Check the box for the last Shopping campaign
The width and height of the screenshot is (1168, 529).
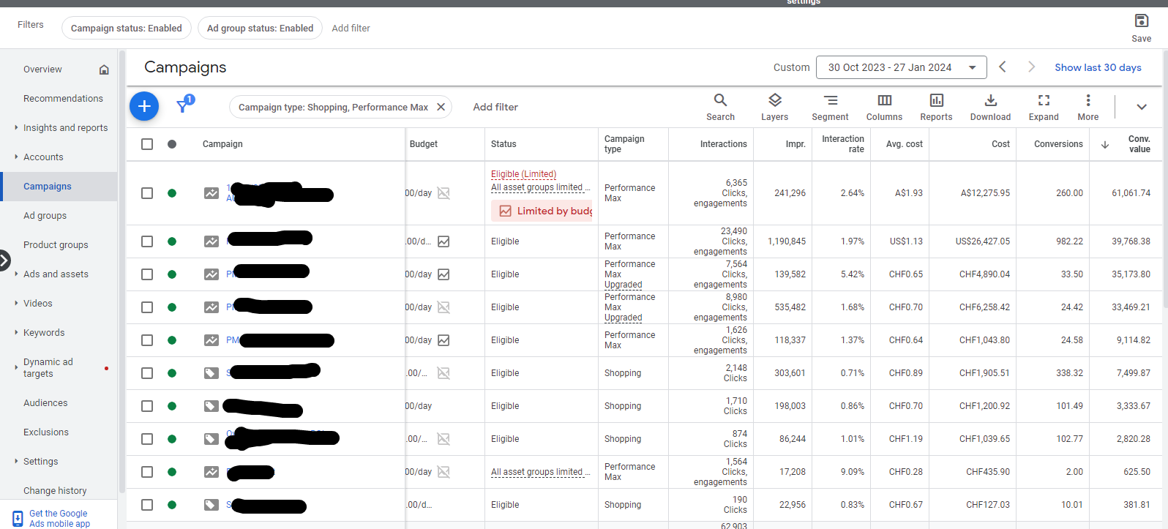(x=147, y=505)
